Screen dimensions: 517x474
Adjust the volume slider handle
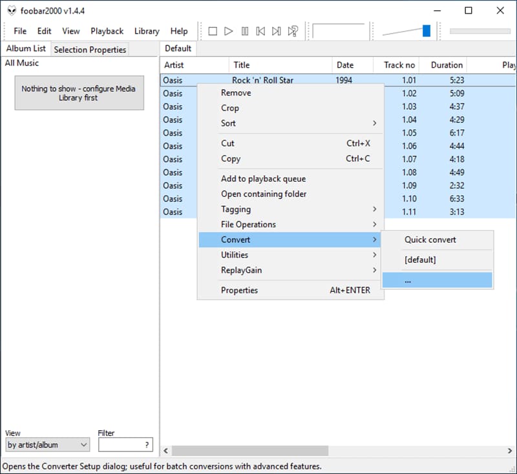tap(427, 31)
